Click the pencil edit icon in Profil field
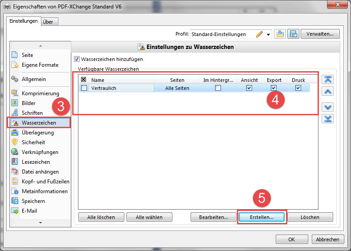Viewport: 351px width, 251px height. point(259,34)
